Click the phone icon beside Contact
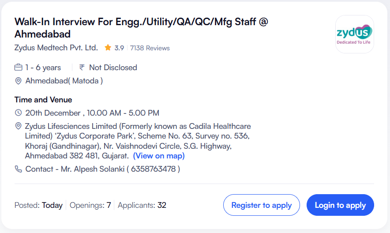The height and width of the screenshot is (233, 390). pyautogui.click(x=18, y=169)
